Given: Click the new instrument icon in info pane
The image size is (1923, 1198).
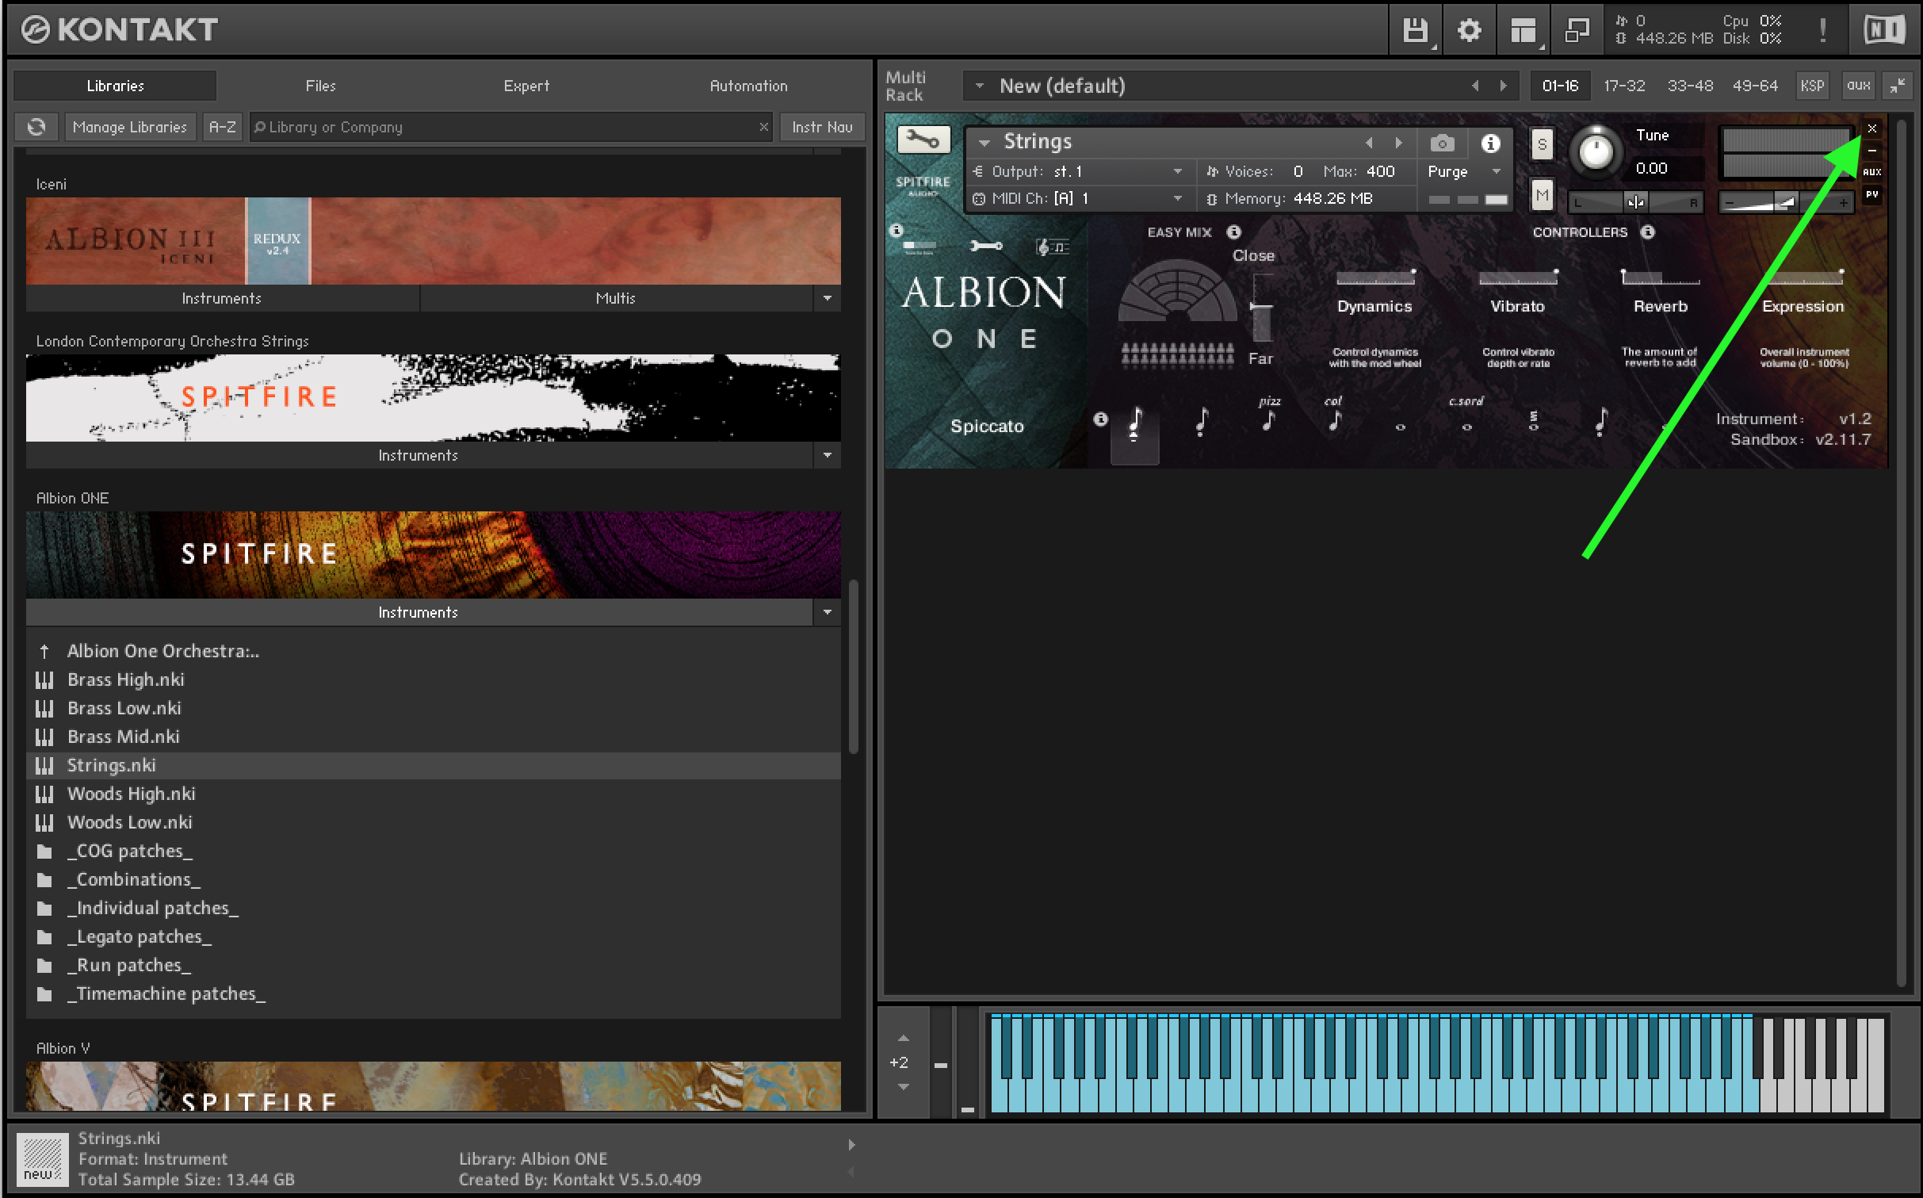Looking at the screenshot, I should click(x=43, y=1159).
